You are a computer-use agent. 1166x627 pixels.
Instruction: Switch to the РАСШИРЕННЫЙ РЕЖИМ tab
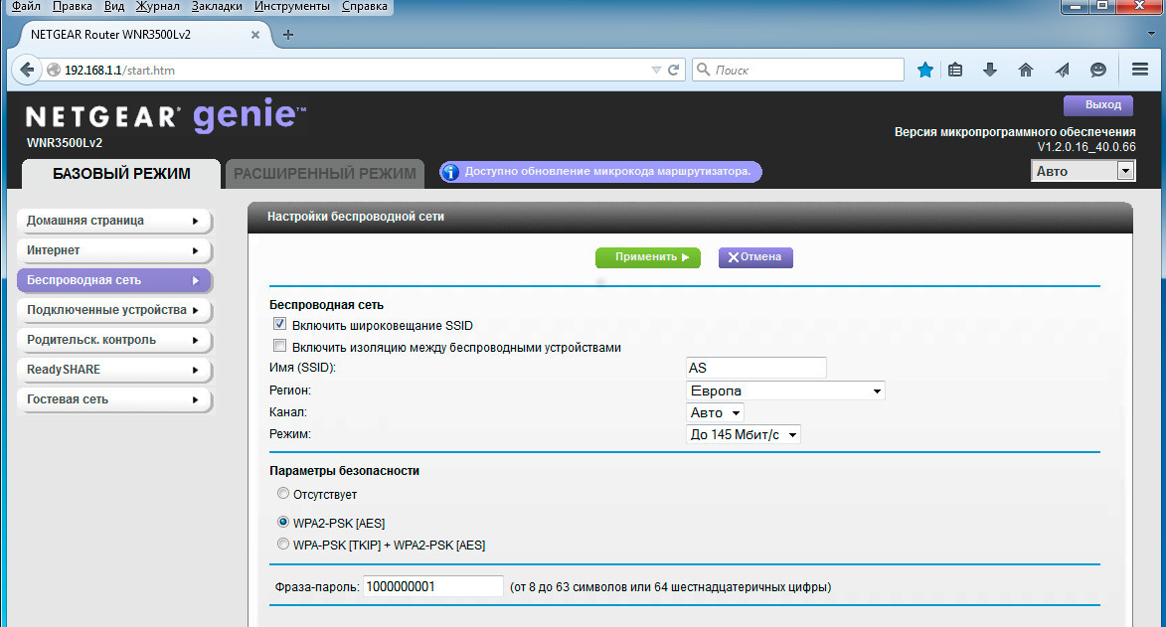coord(325,174)
